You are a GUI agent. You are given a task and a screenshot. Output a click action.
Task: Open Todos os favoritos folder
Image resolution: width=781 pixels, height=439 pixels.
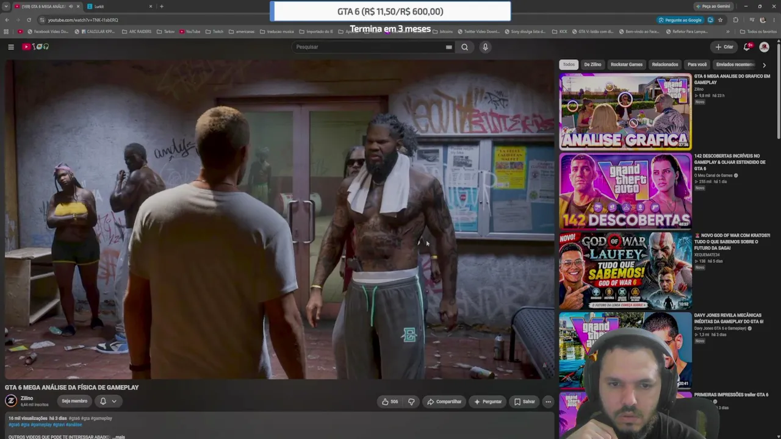coord(758,32)
